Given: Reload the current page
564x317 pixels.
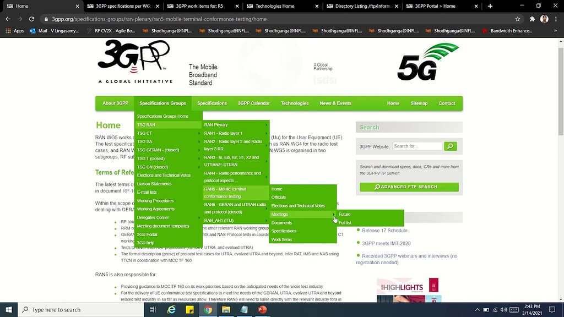Looking at the screenshot, I should [x=31, y=19].
